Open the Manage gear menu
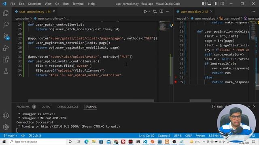The width and height of the screenshot is (259, 145). click(6, 127)
